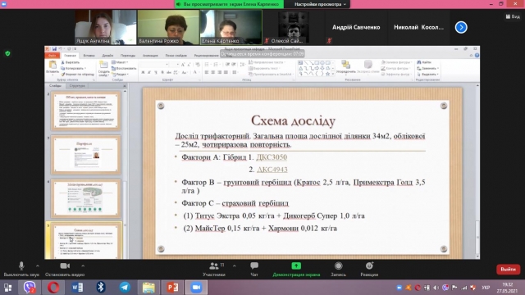This screenshot has height=295, width=525.
Task: Show next participants with blue arrow
Action: pos(461,27)
